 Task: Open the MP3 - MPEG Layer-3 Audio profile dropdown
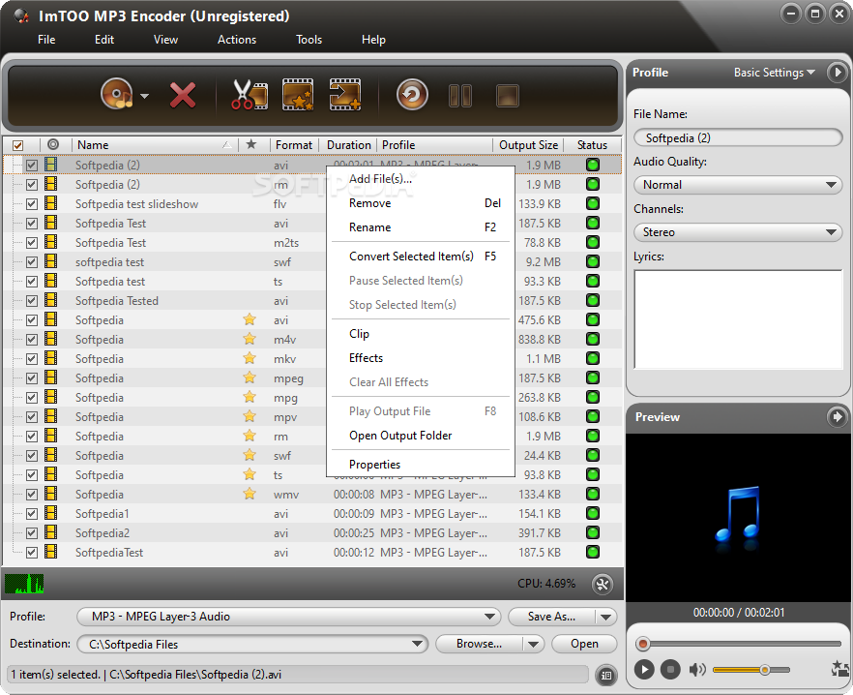point(289,617)
